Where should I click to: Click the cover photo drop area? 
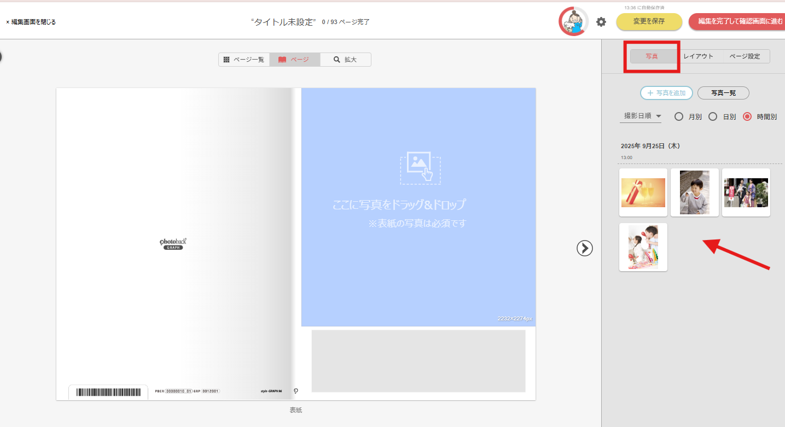click(418, 207)
